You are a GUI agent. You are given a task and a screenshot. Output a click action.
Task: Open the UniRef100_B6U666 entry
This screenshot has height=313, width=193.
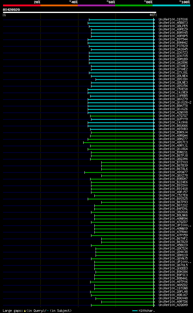(x=173, y=126)
